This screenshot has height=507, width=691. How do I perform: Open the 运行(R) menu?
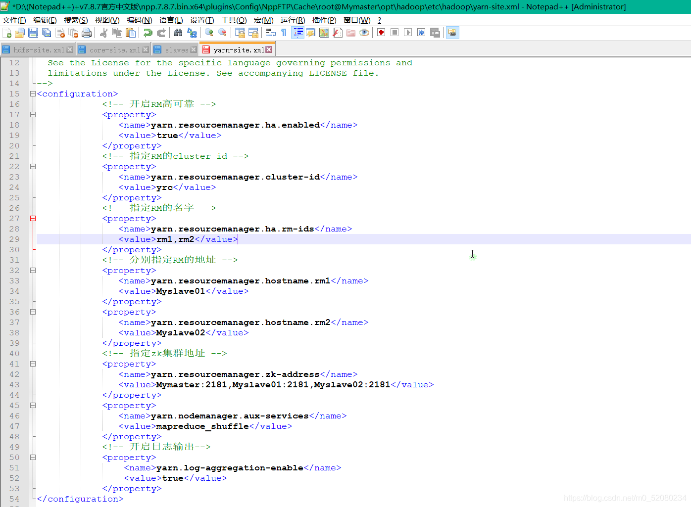(x=293, y=20)
